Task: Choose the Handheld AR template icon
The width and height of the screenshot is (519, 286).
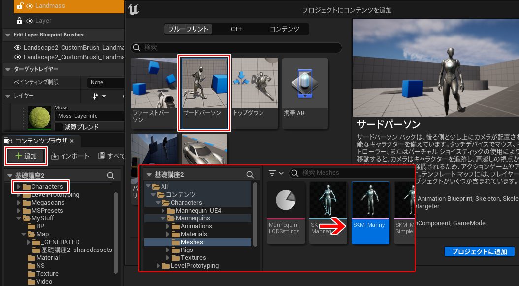Action: (x=304, y=84)
